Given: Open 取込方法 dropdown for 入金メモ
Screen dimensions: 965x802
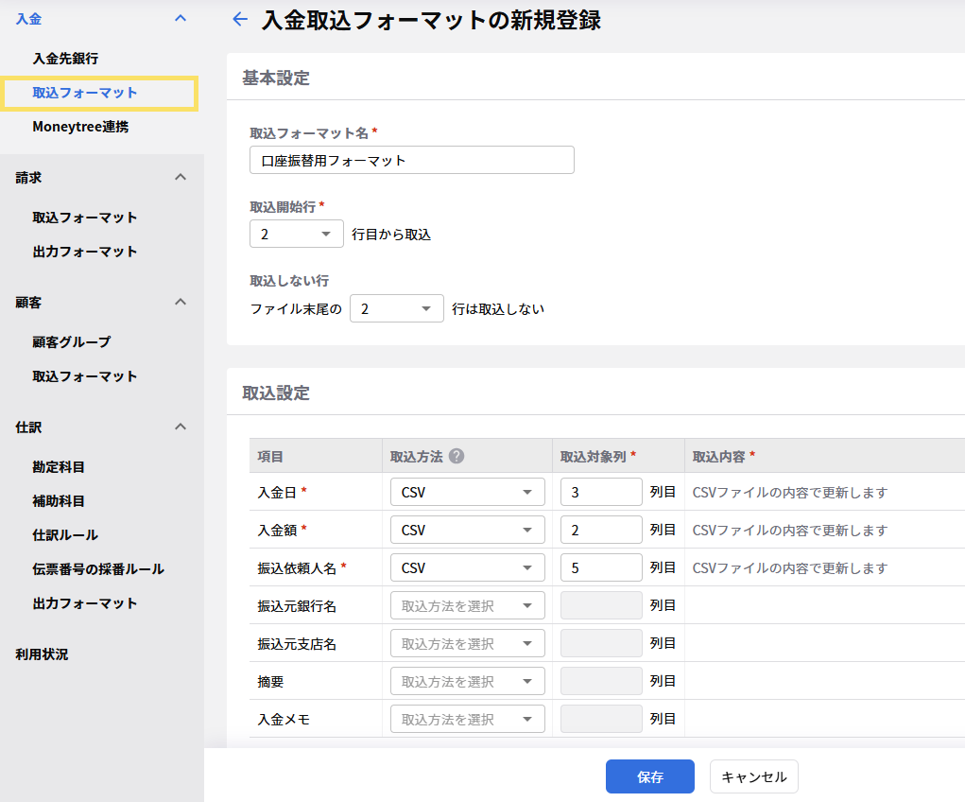Looking at the screenshot, I should point(467,719).
